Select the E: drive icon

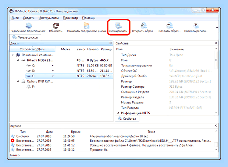[29, 76]
